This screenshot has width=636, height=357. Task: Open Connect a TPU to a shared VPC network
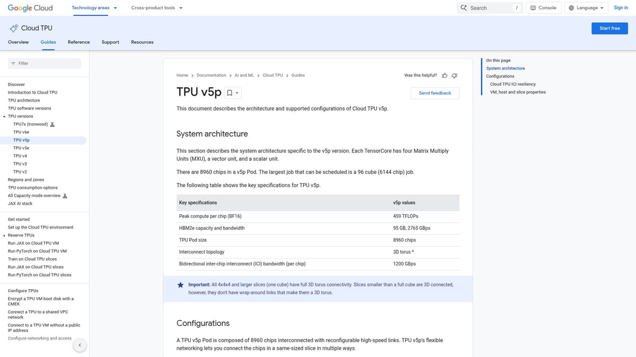click(x=38, y=315)
